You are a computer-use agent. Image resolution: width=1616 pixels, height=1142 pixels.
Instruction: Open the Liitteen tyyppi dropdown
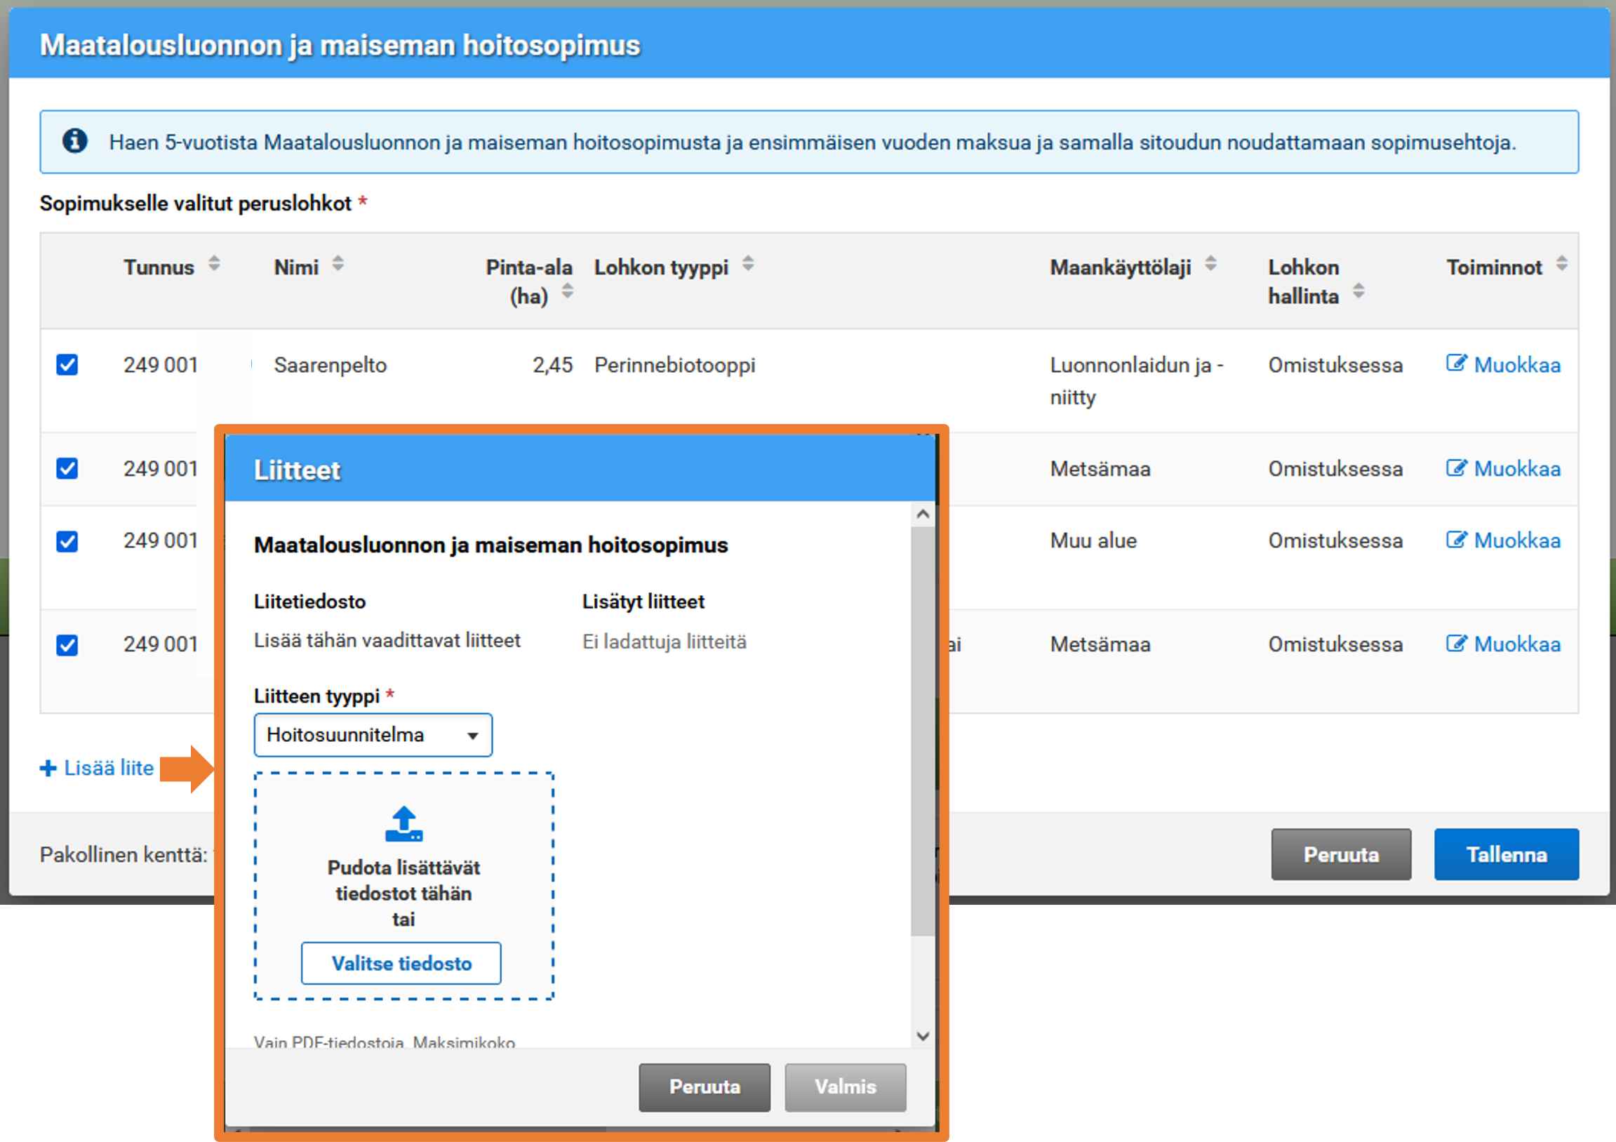click(x=373, y=735)
